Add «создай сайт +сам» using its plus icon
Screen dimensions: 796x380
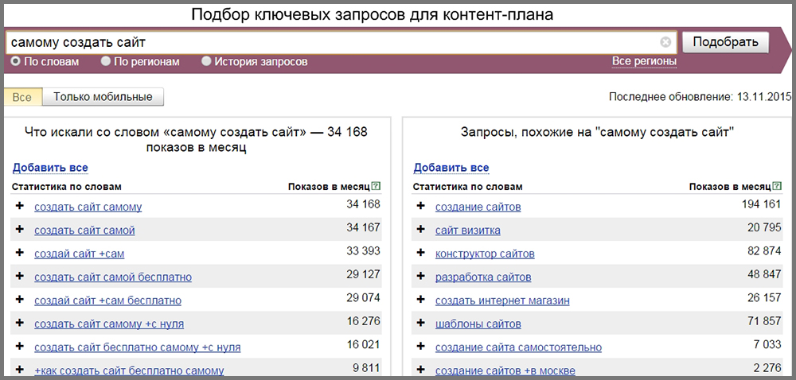(x=19, y=254)
